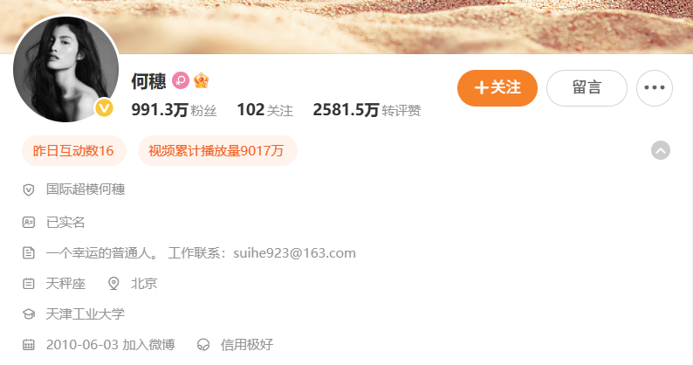This screenshot has height=365, width=693.
Task: Click the document icon beside the bio
Action: (x=28, y=253)
